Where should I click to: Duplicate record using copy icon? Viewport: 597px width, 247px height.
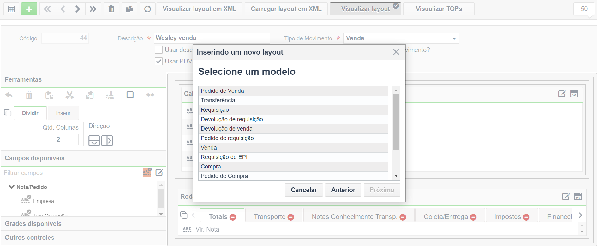[129, 9]
